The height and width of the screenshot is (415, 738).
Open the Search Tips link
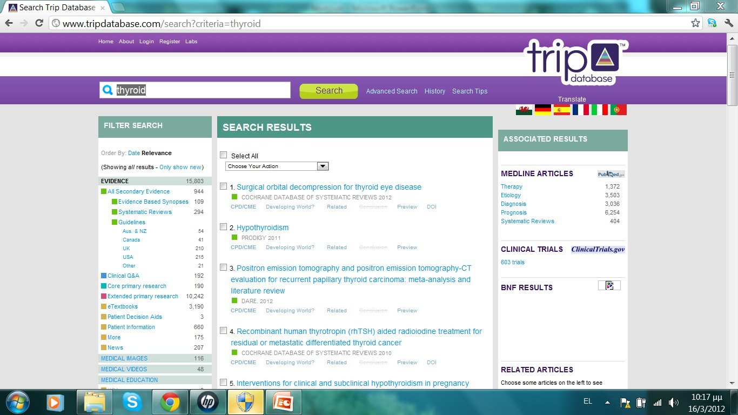point(469,91)
